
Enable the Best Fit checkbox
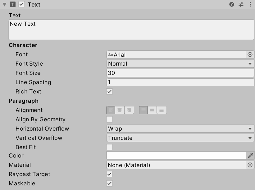(x=109, y=147)
